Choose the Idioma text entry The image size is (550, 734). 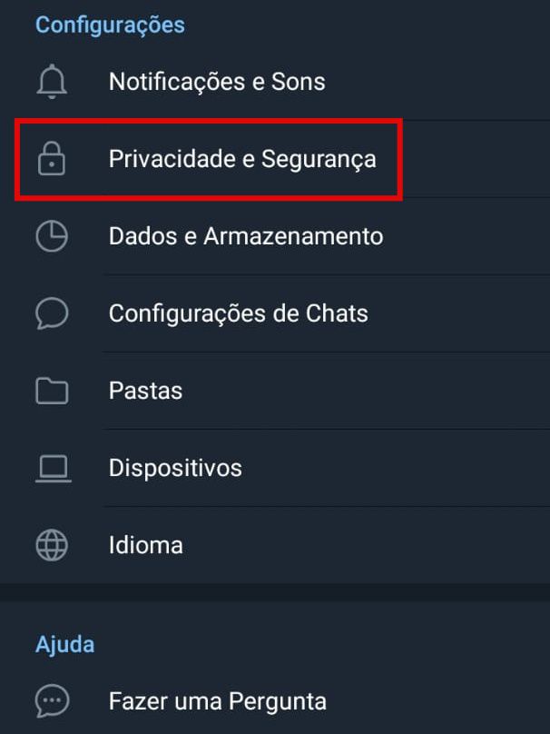coord(145,545)
